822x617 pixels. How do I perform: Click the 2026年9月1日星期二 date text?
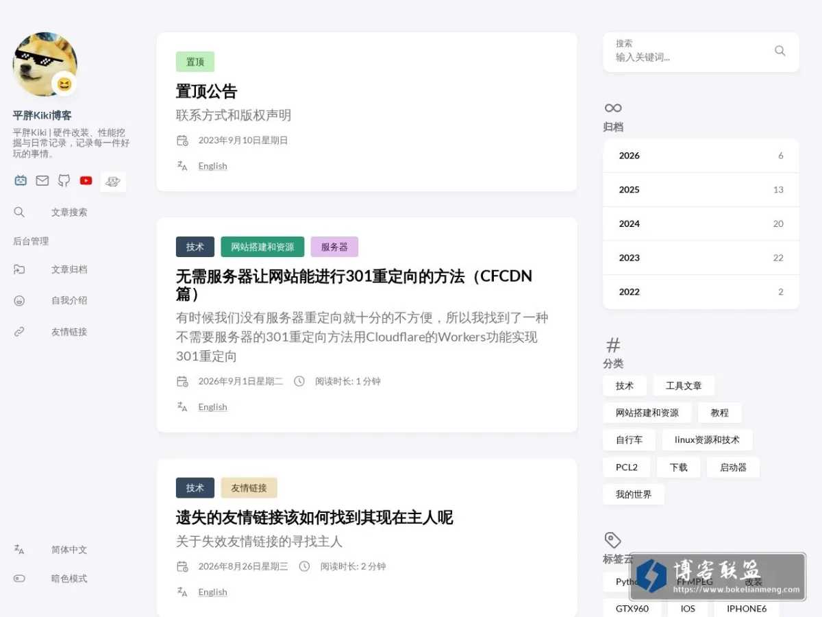click(240, 381)
